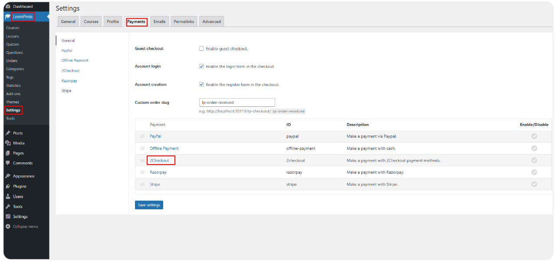Screen dimensions: 556x261
Task: Click the Users person icon
Action: tap(8, 197)
